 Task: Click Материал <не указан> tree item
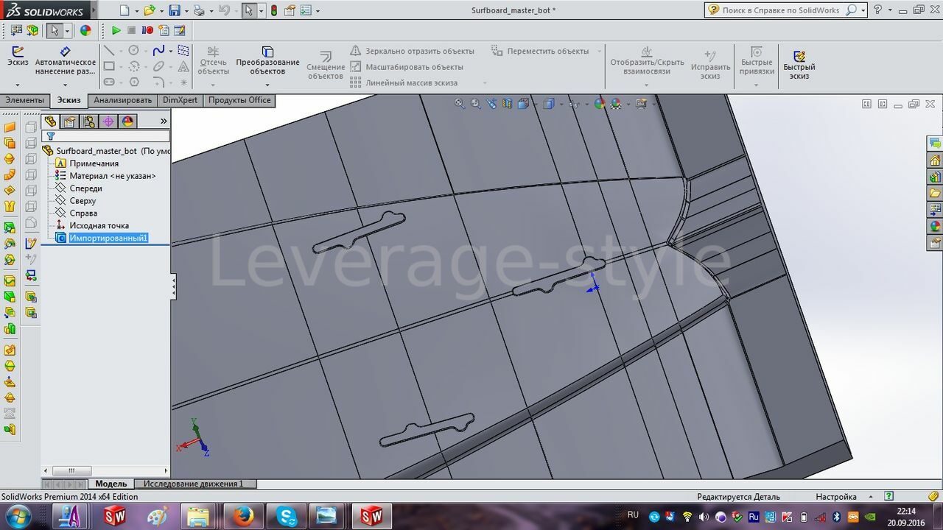pyautogui.click(x=112, y=176)
